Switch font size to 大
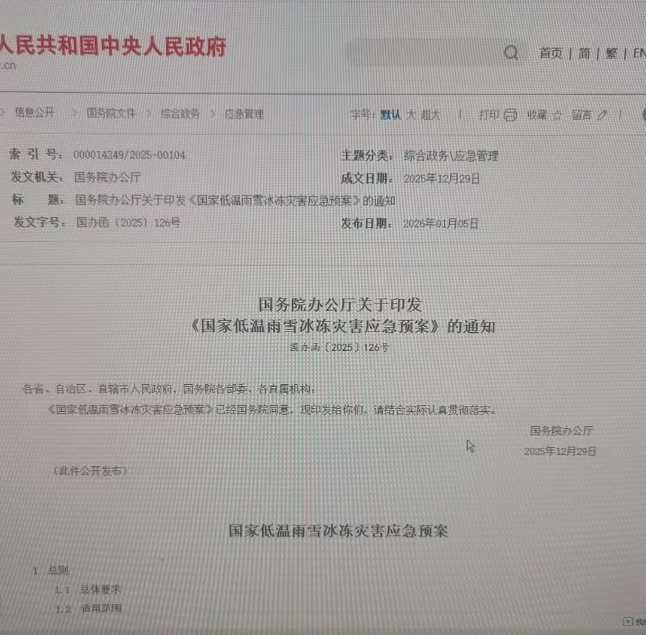Viewport: 646px width, 635px height. tap(411, 115)
